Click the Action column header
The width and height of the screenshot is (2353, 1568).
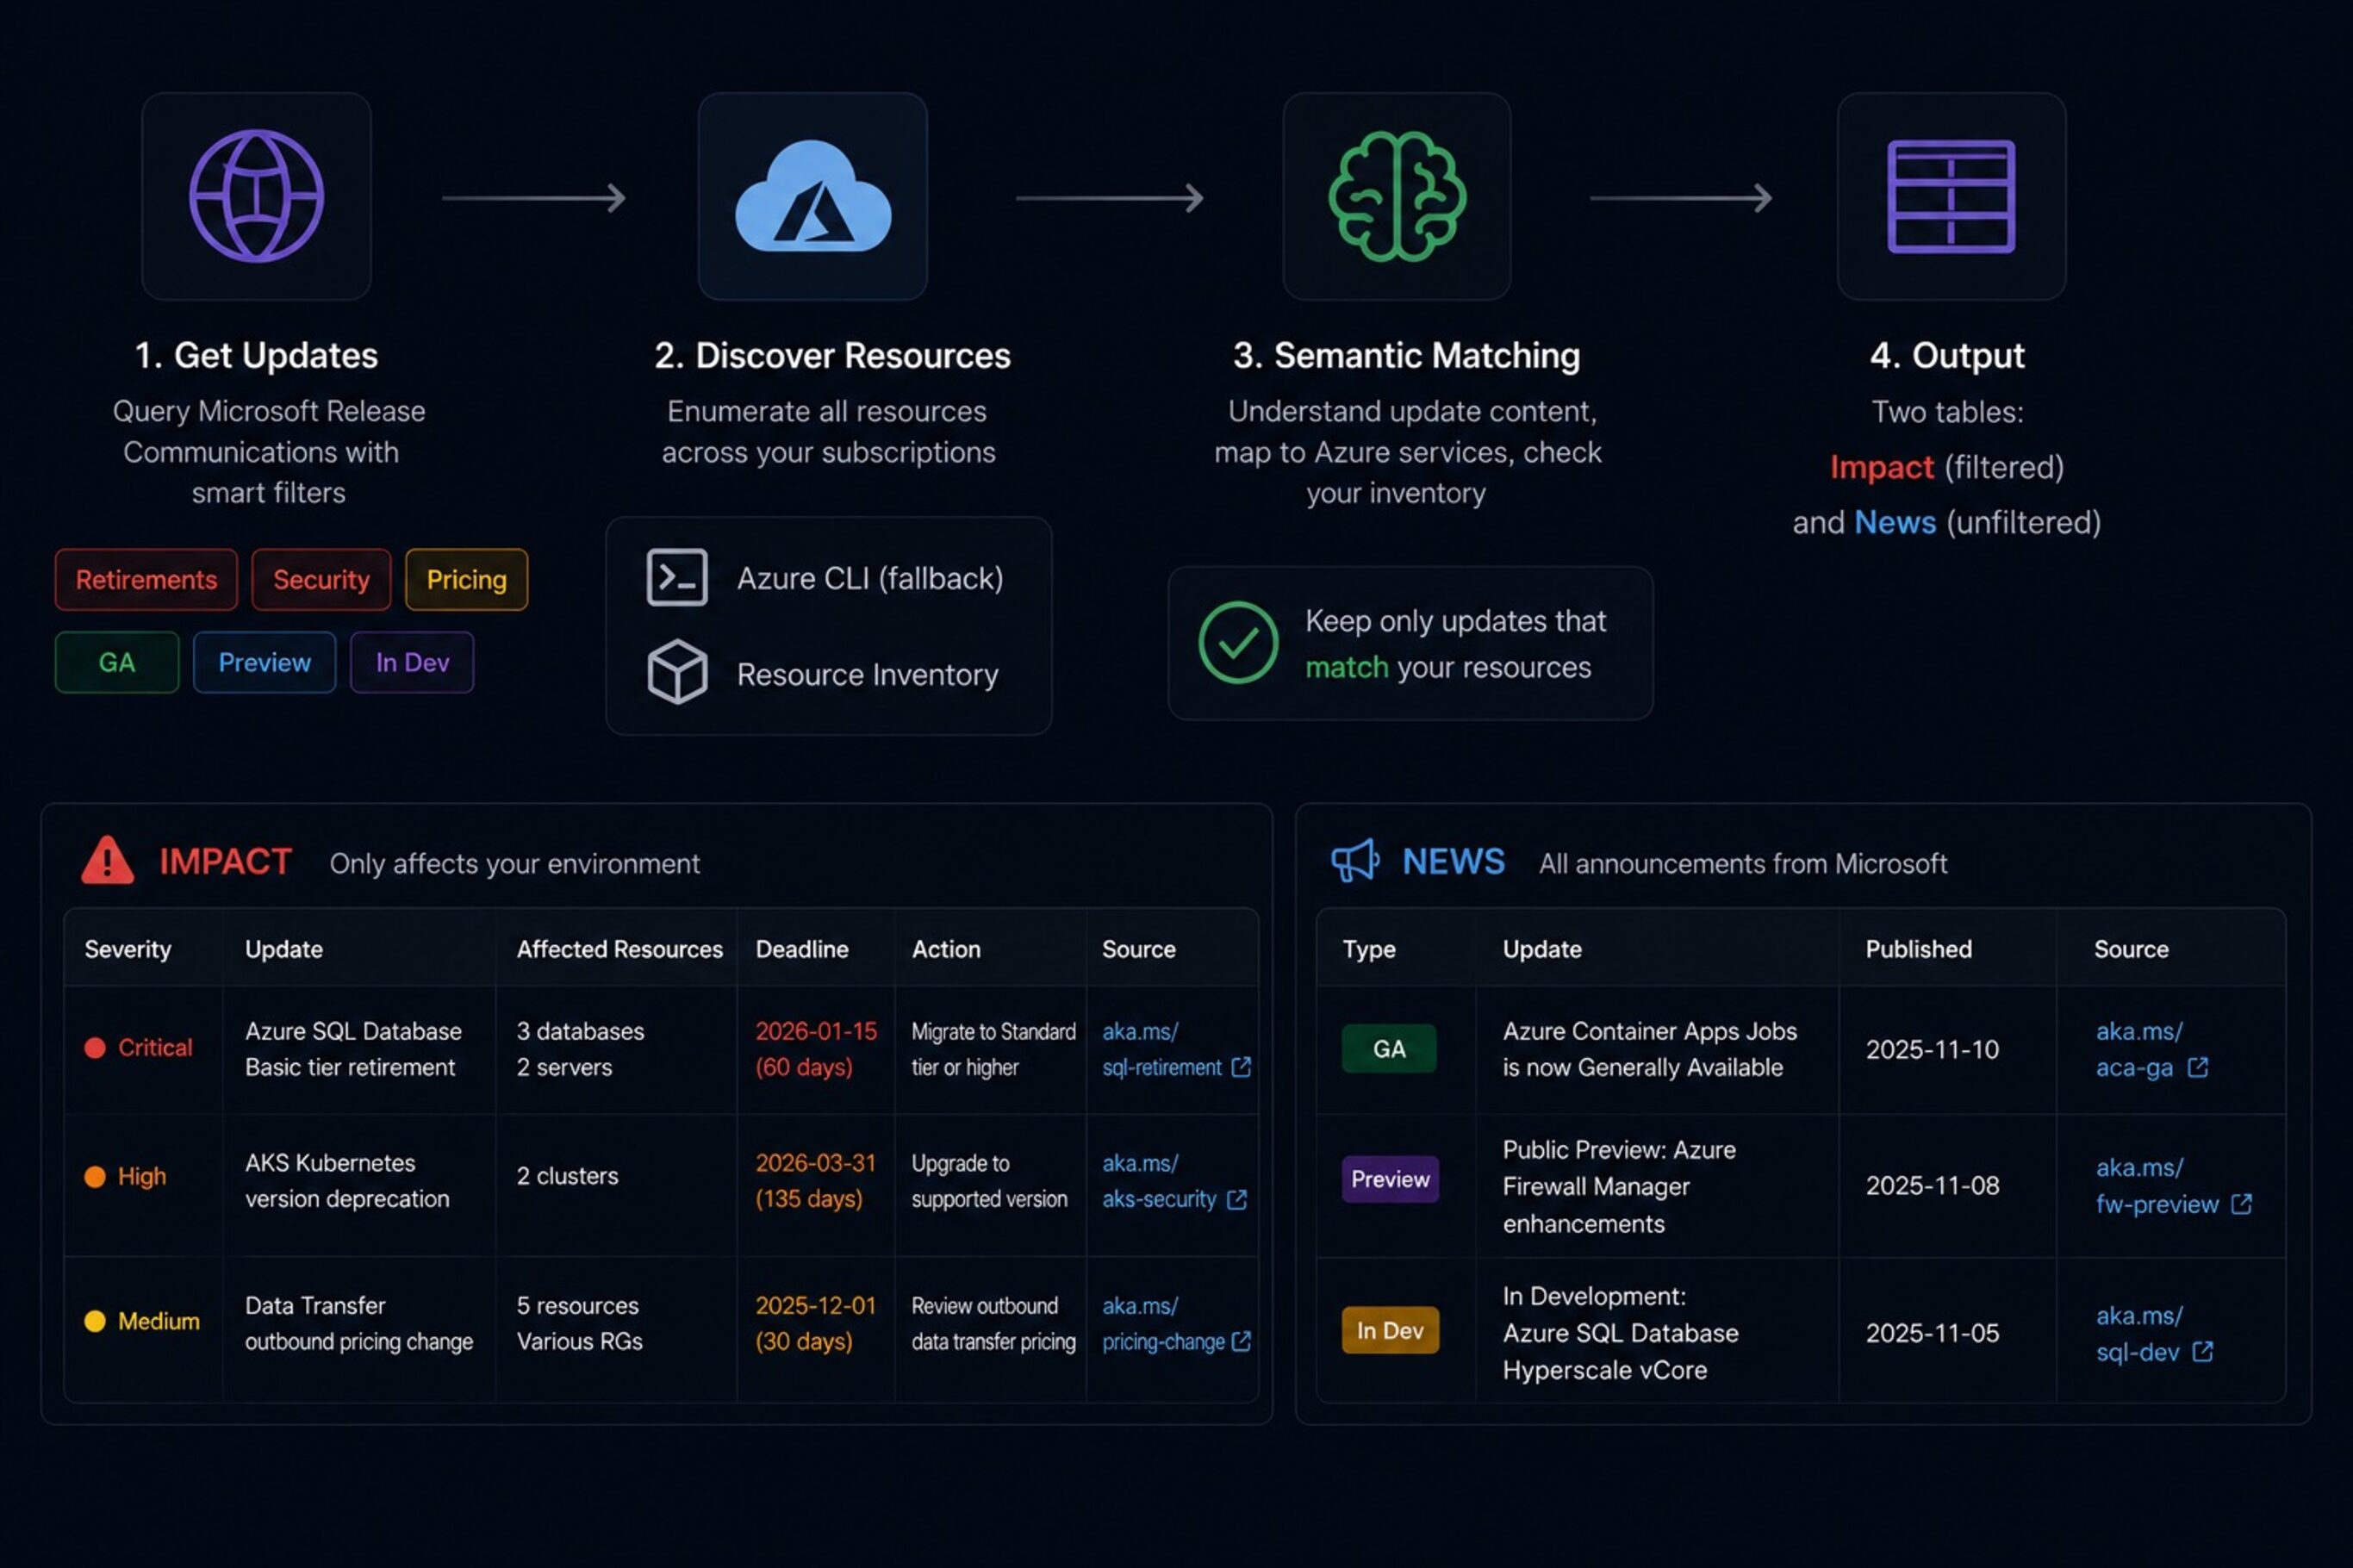[946, 949]
